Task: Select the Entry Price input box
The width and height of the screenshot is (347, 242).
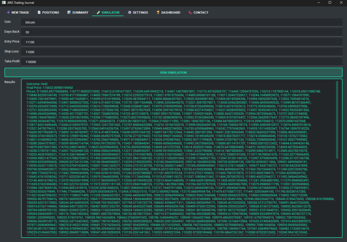Action: coord(182,42)
